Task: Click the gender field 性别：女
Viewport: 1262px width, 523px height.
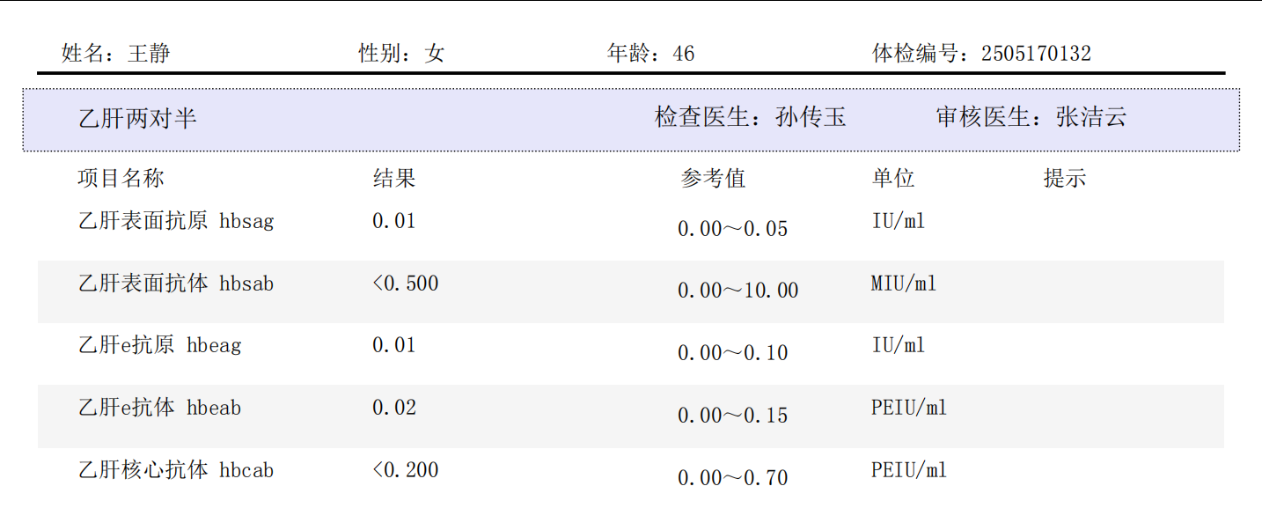Action: click(401, 54)
